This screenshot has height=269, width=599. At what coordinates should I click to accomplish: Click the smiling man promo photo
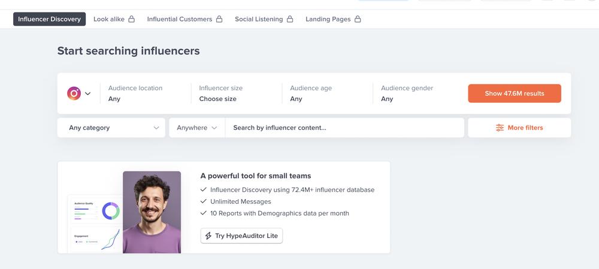tap(152, 212)
